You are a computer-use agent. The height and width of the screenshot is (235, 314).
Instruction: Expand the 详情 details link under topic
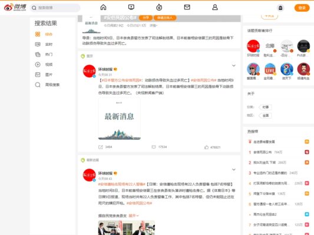pos(154,25)
